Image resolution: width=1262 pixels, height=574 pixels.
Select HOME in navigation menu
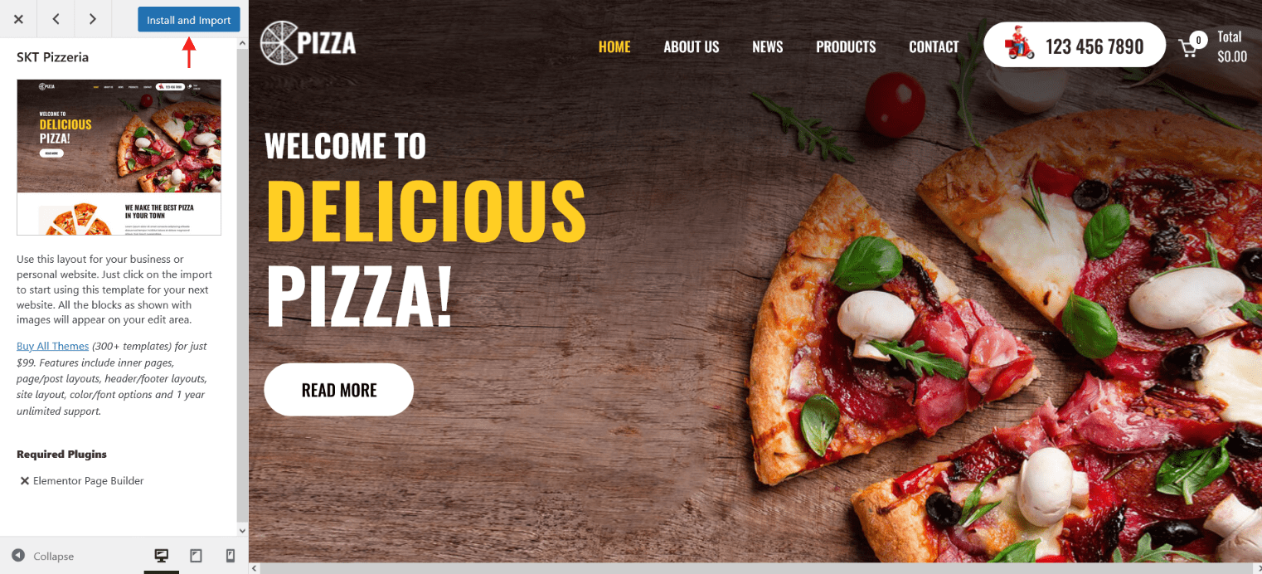pos(614,47)
